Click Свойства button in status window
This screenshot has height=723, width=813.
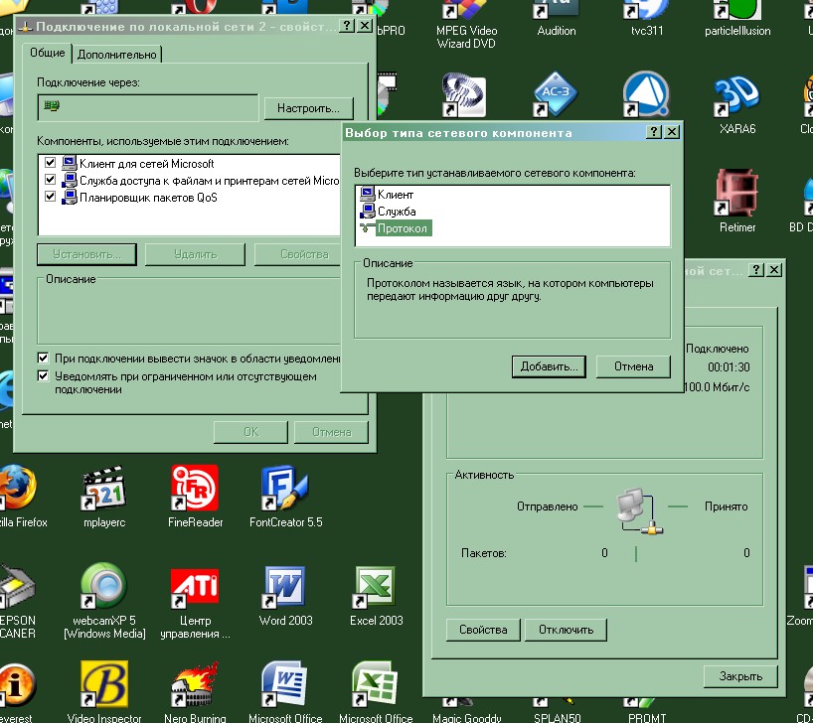coord(483,630)
